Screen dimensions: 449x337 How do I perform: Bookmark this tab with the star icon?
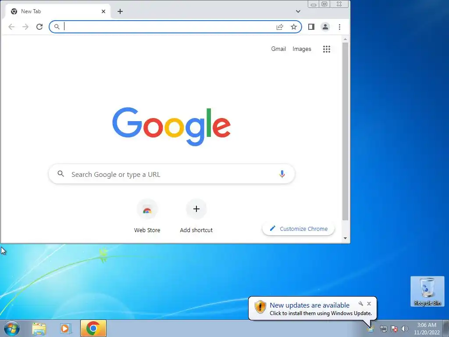[294, 27]
